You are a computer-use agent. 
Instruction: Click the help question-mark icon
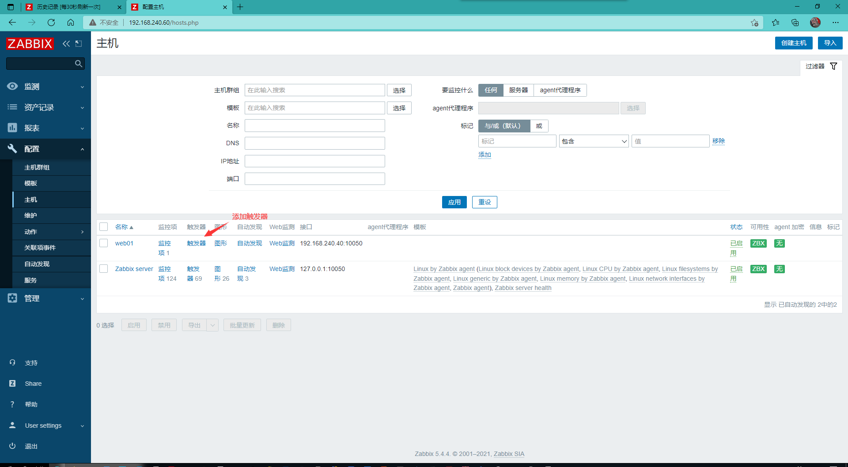tap(12, 404)
